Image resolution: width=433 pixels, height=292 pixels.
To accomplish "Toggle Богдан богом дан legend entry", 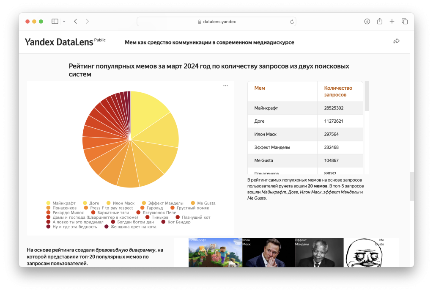I will coord(132,222).
